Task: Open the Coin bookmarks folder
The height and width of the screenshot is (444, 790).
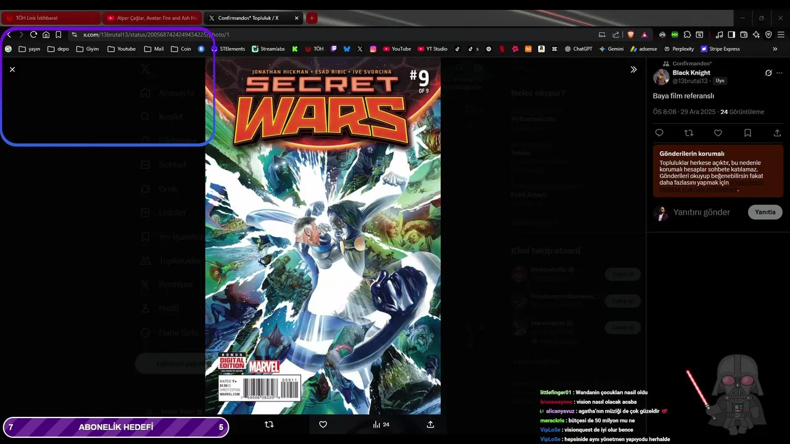Action: click(181, 49)
